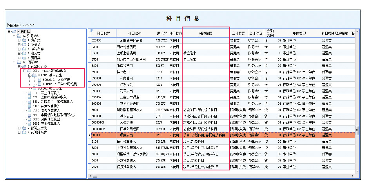Click the table's vertical scrollbar thumb

[356, 131]
